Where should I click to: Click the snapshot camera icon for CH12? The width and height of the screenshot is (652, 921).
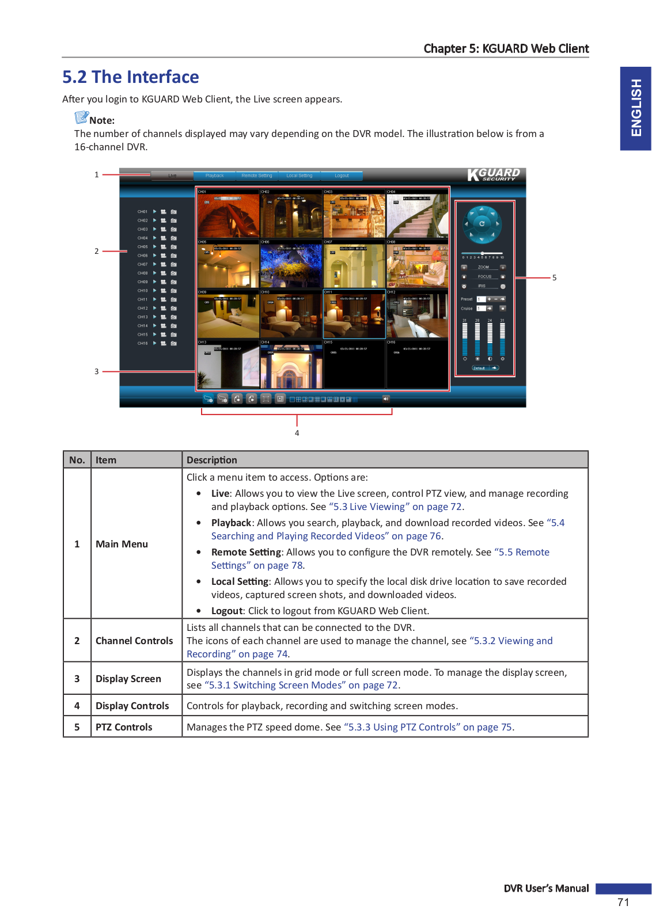click(x=173, y=309)
